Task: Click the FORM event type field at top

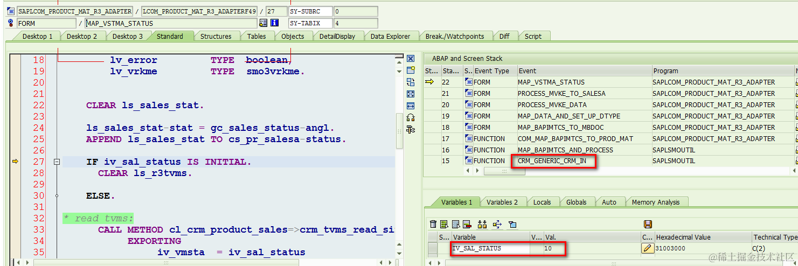Action: 46,23
